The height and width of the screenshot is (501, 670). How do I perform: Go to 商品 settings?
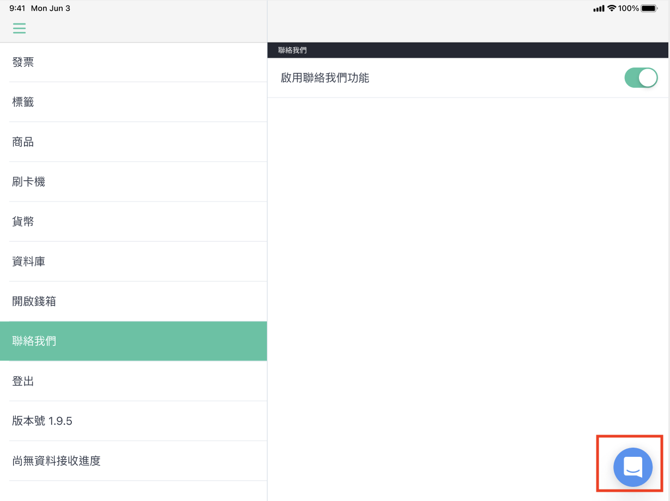133,142
